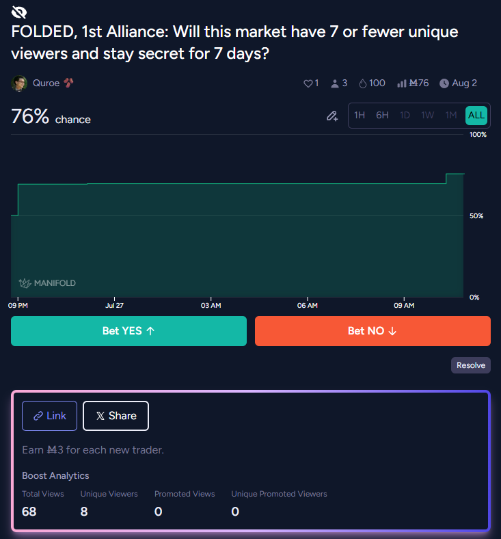Click the red badge beside Quroe
Screen dimensions: 501x539
[68, 83]
